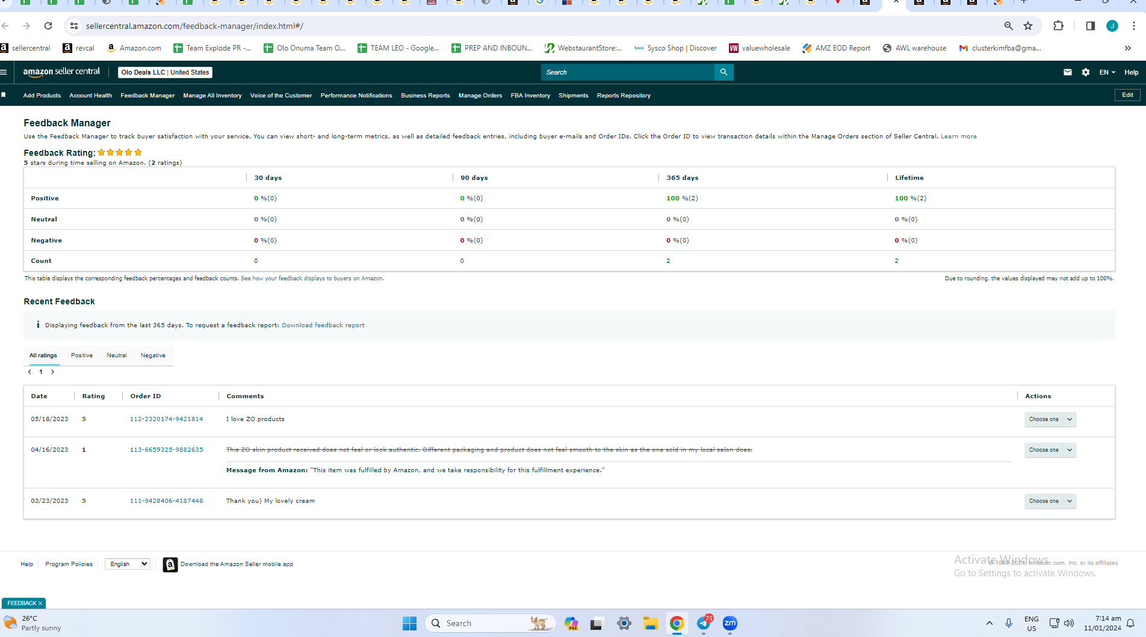Select the All ratings tab

(x=43, y=355)
